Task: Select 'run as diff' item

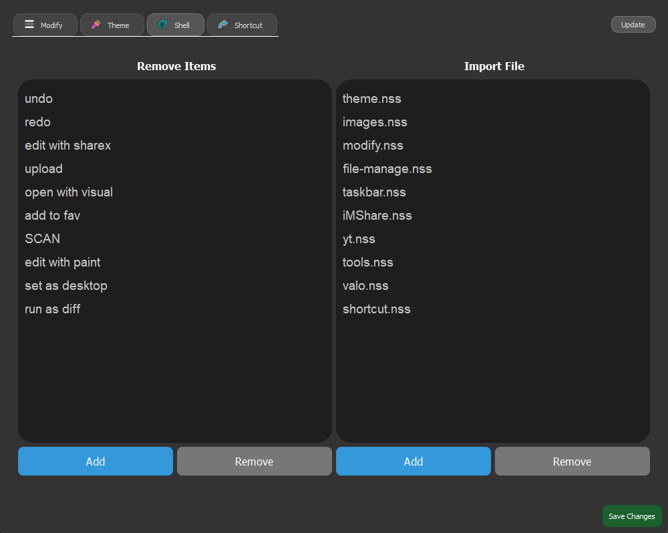Action: 175,309
